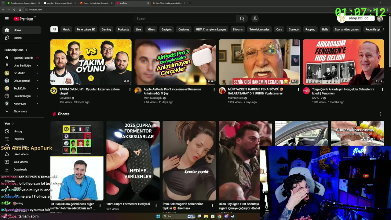Open the Home sidebar item

pyautogui.click(x=22, y=30)
